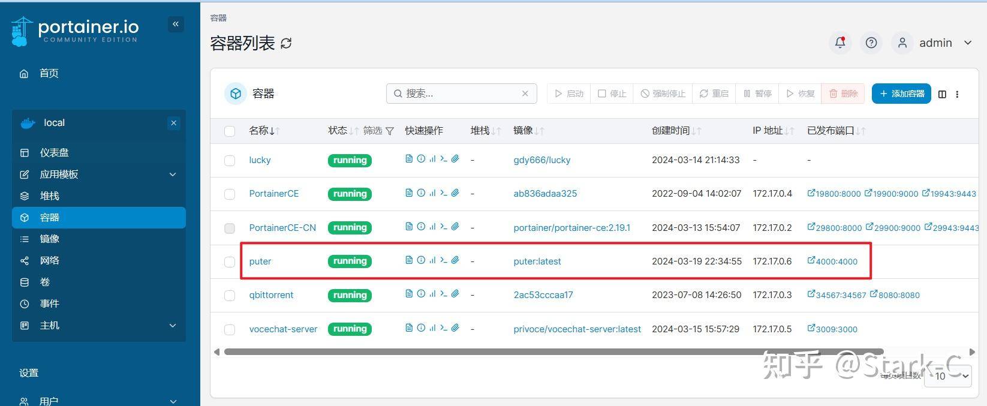
Task: Open the puter container link
Action: tap(260, 261)
